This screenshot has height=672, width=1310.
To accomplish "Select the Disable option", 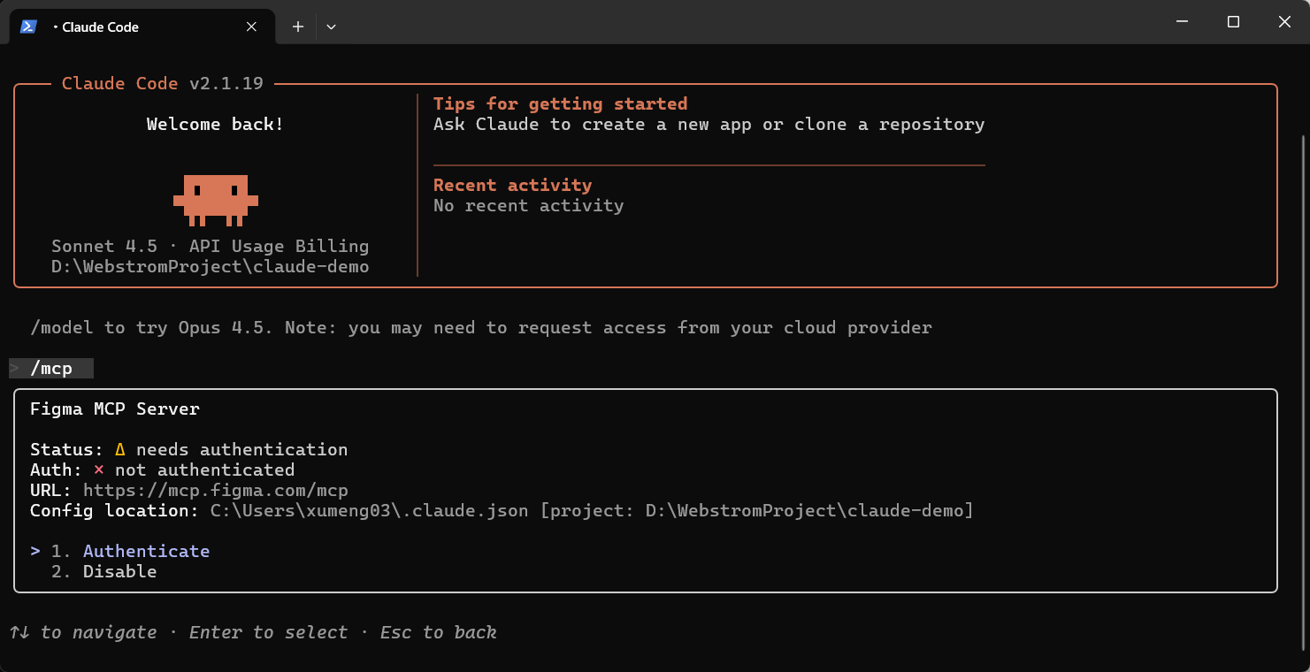I will click(119, 571).
